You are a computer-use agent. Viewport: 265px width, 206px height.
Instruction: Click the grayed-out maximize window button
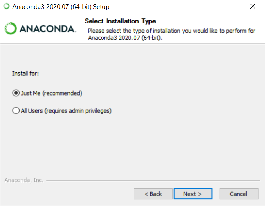click(x=227, y=6)
